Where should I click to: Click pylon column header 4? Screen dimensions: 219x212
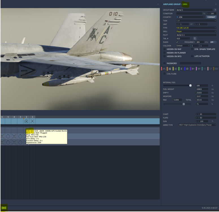coord(14,117)
